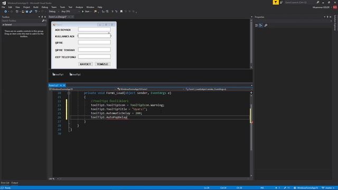Open the Properties window options dropdown arrow
The height and width of the screenshot is (190, 338).
[325, 17]
